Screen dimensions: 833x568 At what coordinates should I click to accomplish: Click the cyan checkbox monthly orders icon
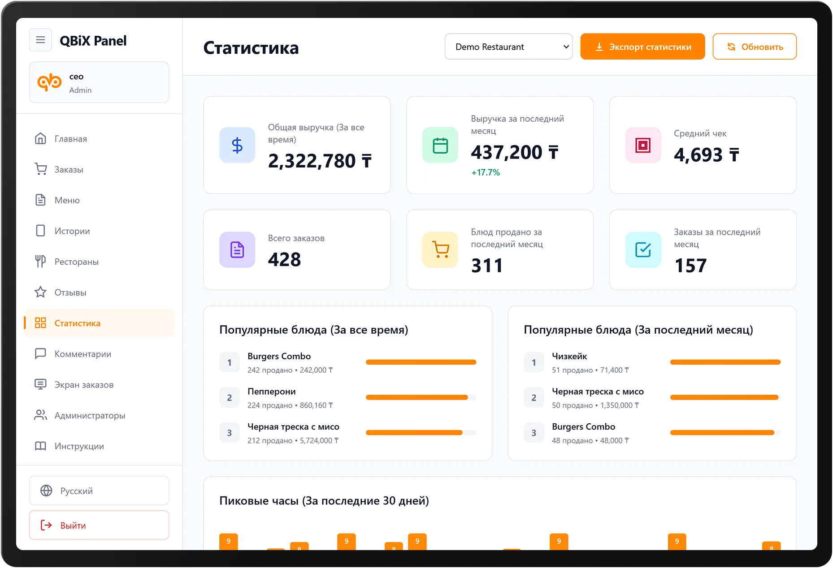tap(643, 250)
